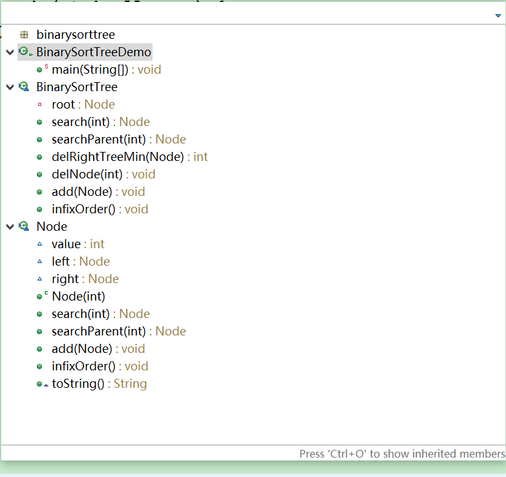The height and width of the screenshot is (477, 506).
Task: Collapse the BinarySortTree class node
Action: coord(10,87)
